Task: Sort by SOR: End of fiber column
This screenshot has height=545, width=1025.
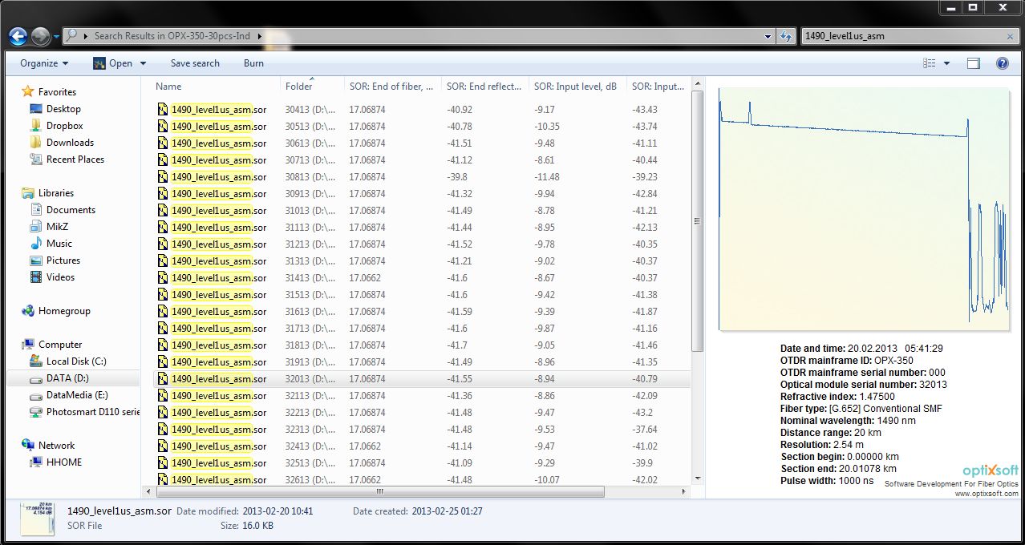Action: [x=391, y=87]
